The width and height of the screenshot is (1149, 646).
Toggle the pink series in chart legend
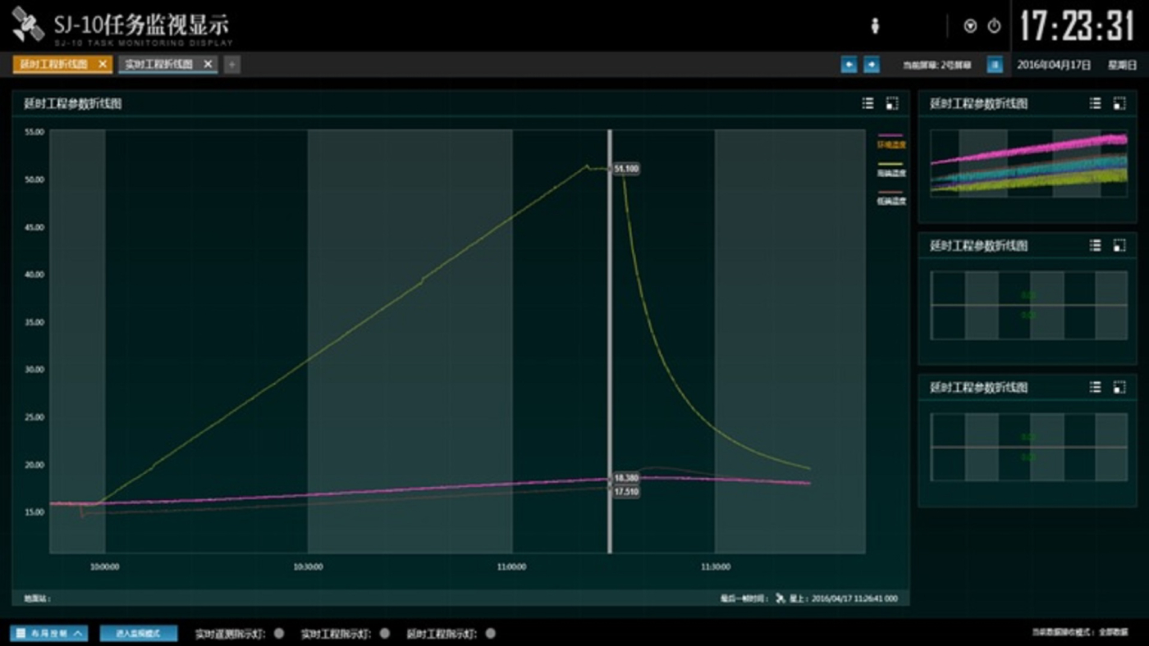pos(891,141)
